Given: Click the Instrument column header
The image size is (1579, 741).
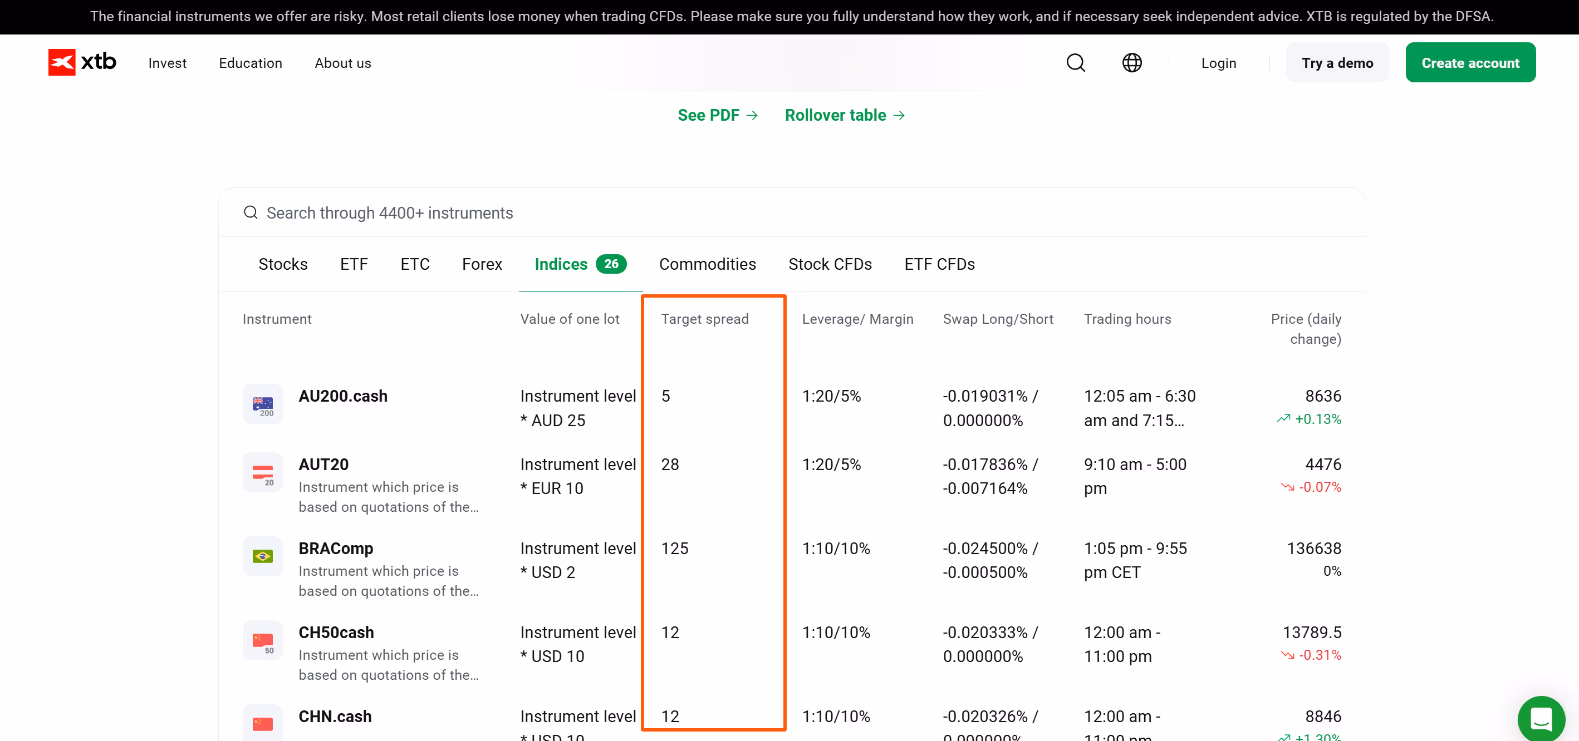Looking at the screenshot, I should pos(277,319).
